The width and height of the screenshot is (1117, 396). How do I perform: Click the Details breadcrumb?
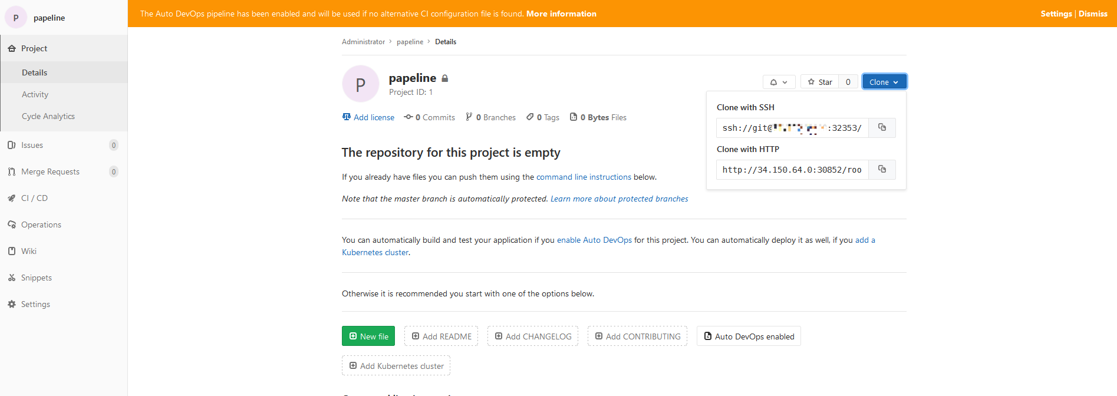[446, 42]
